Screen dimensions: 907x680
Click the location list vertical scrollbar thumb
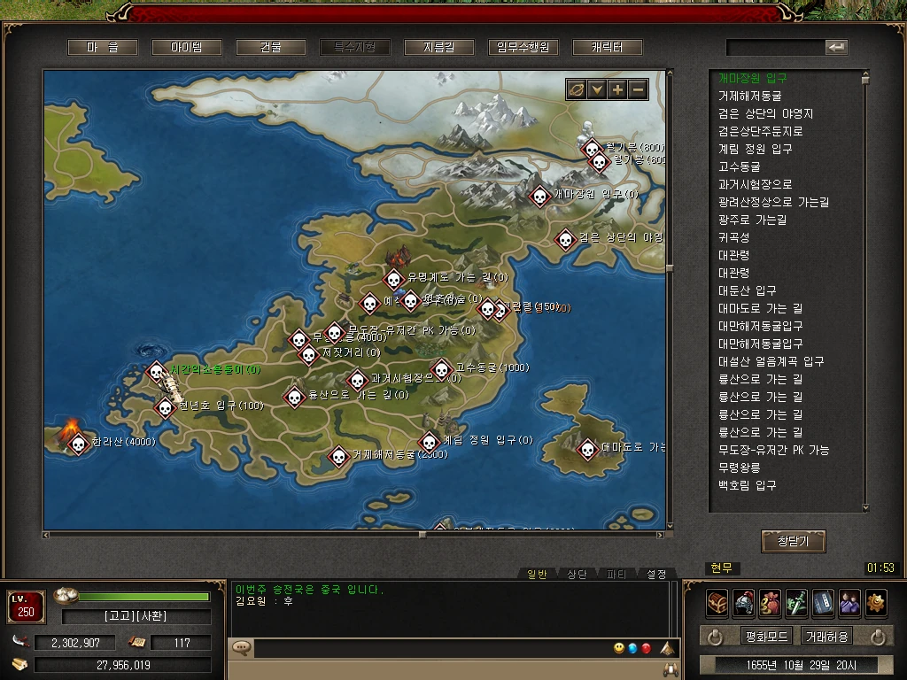[865, 81]
